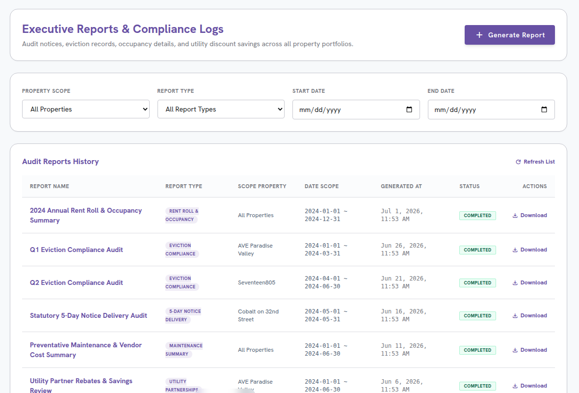The height and width of the screenshot is (393, 579).
Task: Click the plus icon in Generate Report
Action: click(x=479, y=35)
